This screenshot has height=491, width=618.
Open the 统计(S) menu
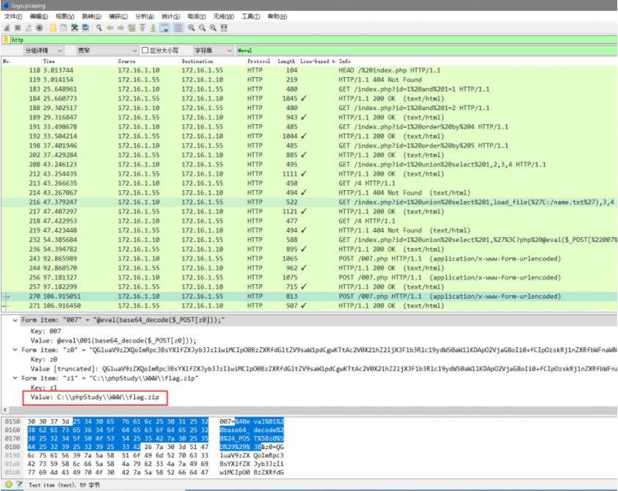[171, 17]
